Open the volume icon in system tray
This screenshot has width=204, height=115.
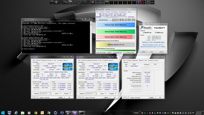point(191,113)
